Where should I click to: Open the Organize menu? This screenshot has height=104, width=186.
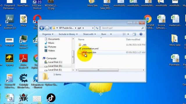[48, 34]
